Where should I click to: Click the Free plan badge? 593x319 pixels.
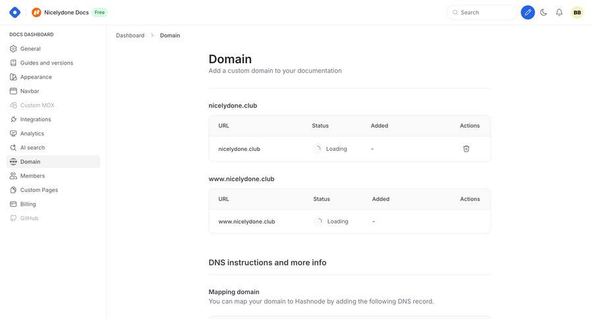click(99, 13)
